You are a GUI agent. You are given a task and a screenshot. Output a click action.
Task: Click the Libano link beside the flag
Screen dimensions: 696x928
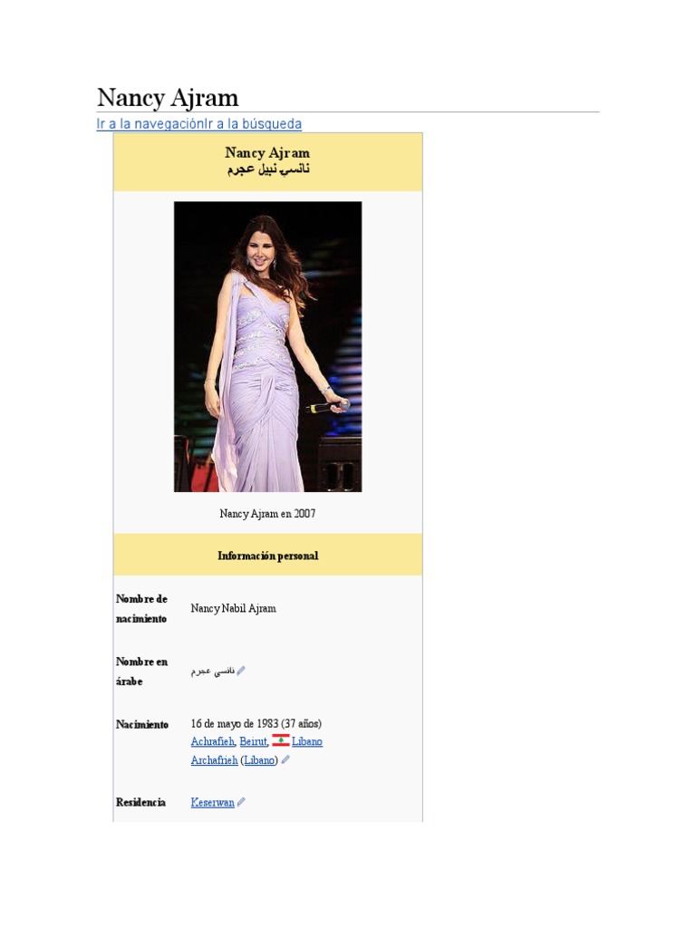click(307, 741)
